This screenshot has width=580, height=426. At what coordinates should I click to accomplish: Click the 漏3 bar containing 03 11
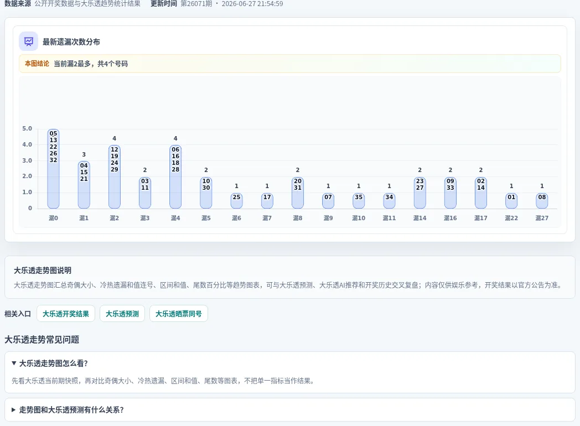tap(145, 193)
